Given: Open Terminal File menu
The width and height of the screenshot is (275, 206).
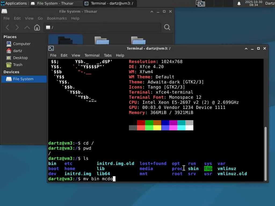Looking at the screenshot, I should click(53, 55).
